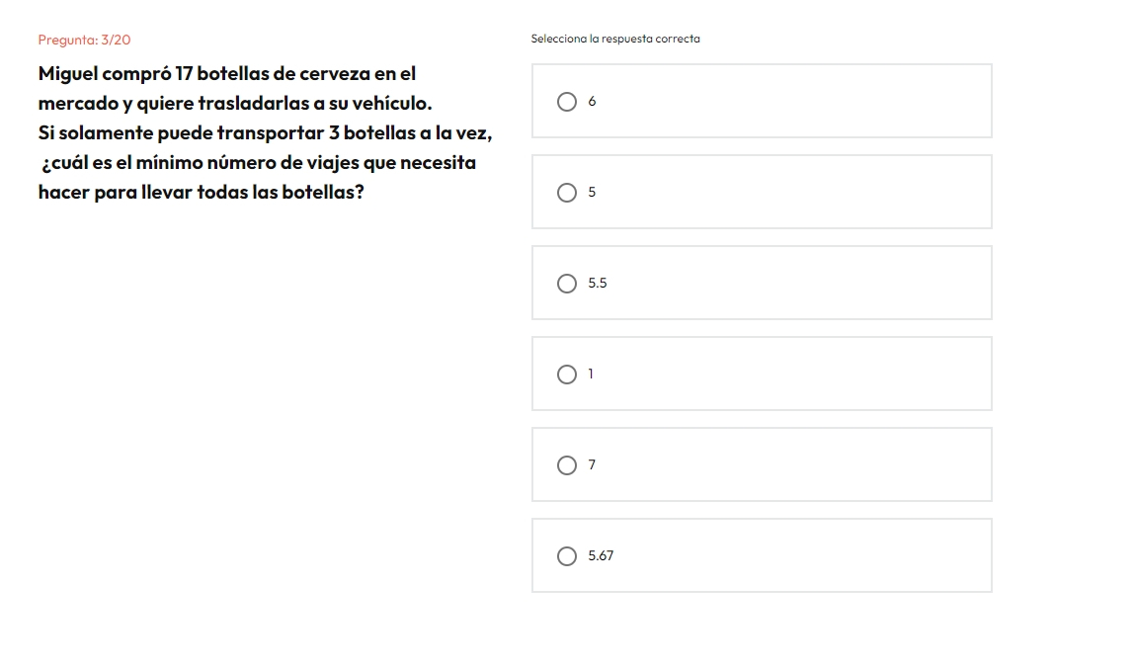The height and width of the screenshot is (667, 1134).
Task: Pick the radio button for answer 7
Action: (567, 465)
